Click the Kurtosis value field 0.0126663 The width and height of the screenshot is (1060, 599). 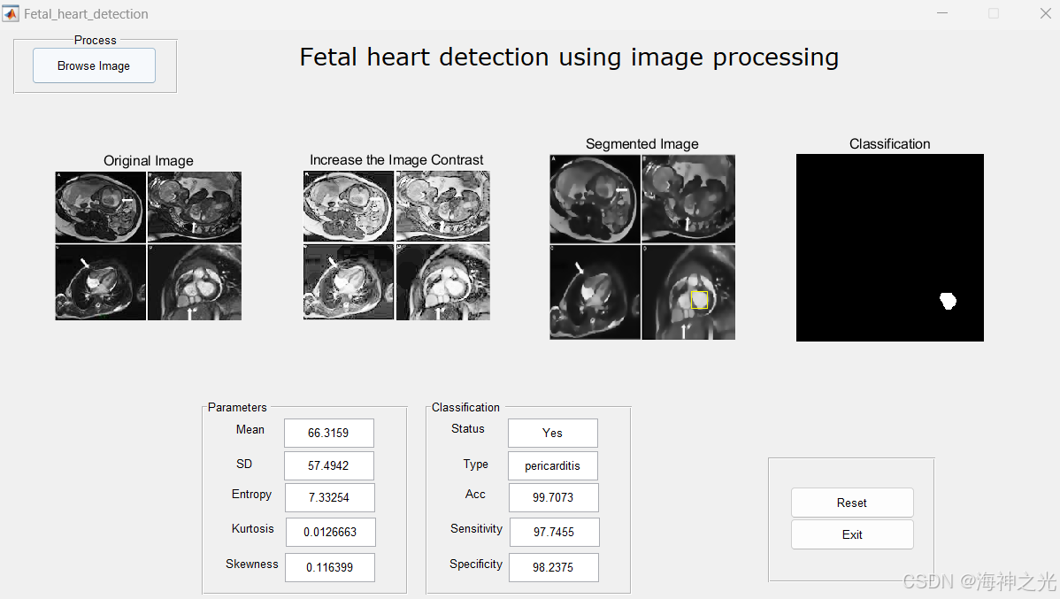coord(330,532)
